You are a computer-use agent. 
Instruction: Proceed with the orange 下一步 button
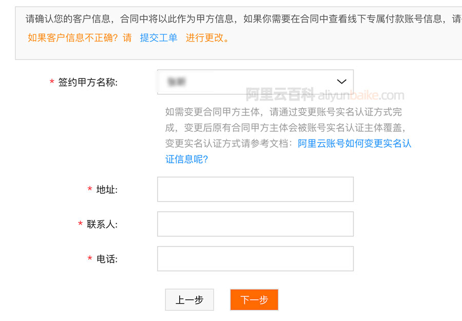tap(254, 300)
